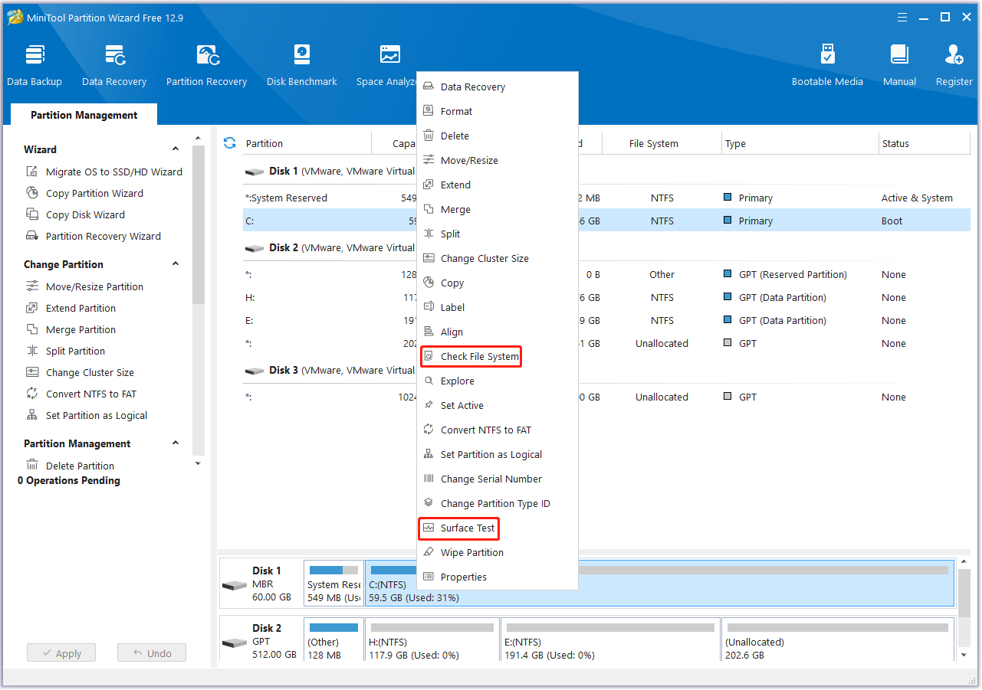Sort by the Status column header
Image resolution: width=982 pixels, height=690 pixels.
tap(925, 143)
